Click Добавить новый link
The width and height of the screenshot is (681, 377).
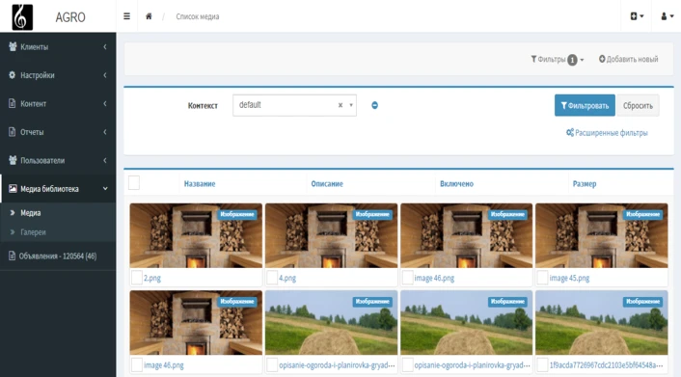click(x=629, y=59)
